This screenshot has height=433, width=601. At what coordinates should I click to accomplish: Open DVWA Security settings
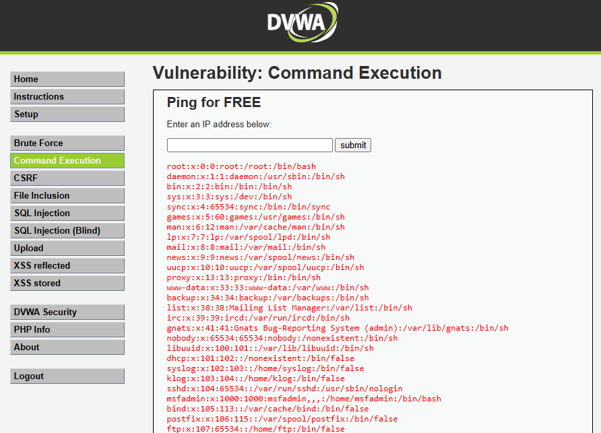[x=67, y=312]
